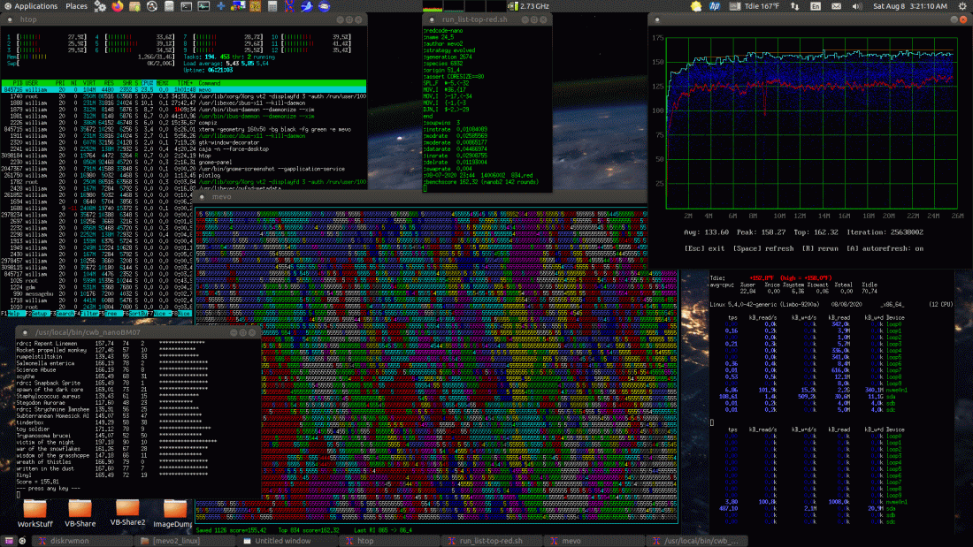
Task: Switch to htop taskbar button
Action: tap(390, 541)
